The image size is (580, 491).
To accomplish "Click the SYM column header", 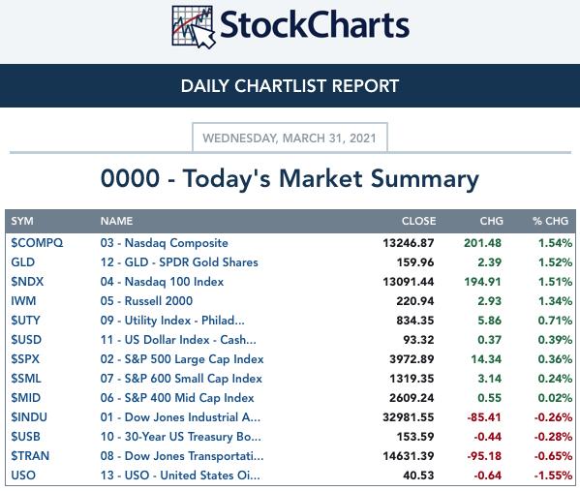I will (22, 221).
